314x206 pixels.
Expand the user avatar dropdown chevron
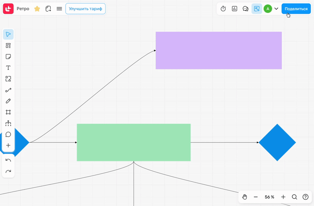coord(276,9)
